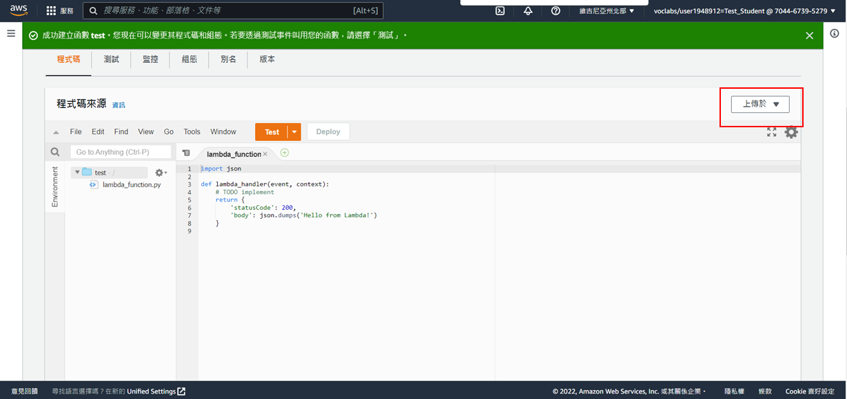Open the 隱私權 privacy link
The width and height of the screenshot is (847, 399).
[734, 391]
